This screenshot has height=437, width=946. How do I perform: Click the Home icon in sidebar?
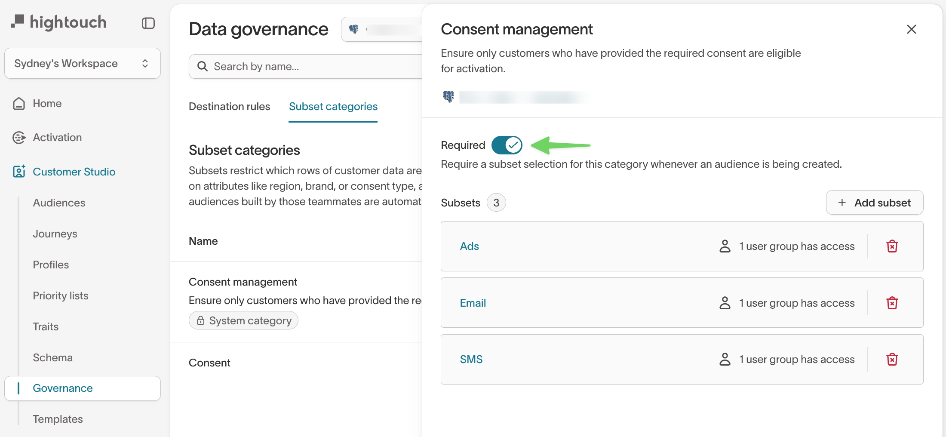[x=19, y=104]
